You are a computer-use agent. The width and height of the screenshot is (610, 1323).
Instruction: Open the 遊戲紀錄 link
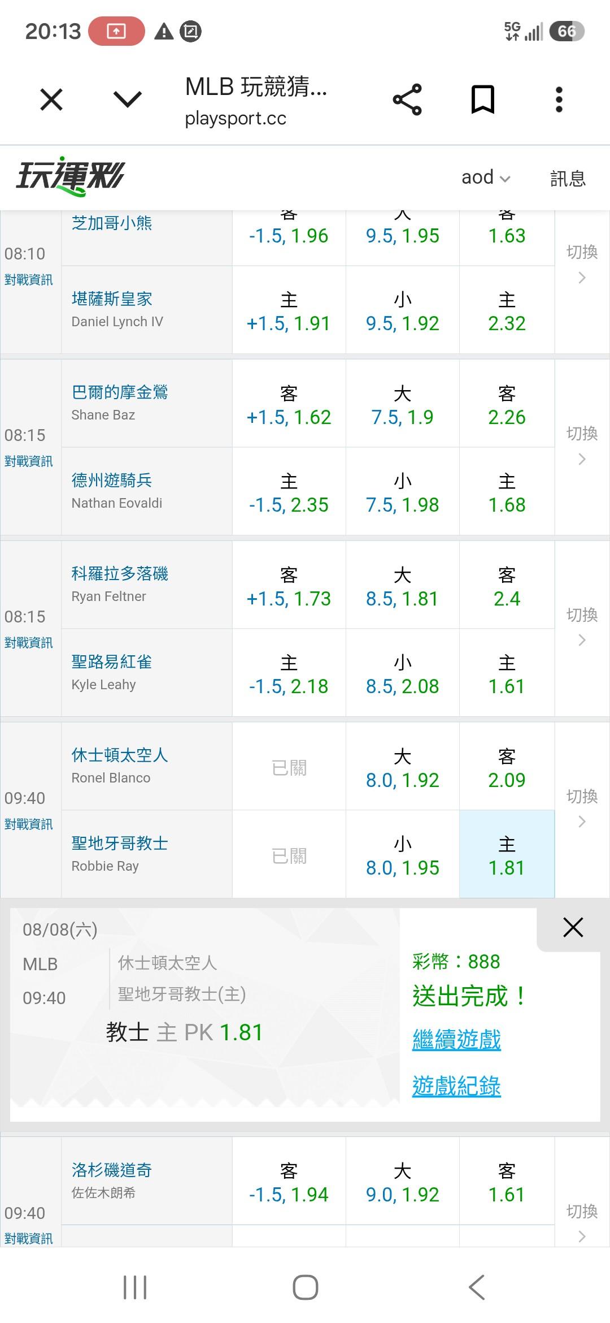pyautogui.click(x=456, y=1086)
